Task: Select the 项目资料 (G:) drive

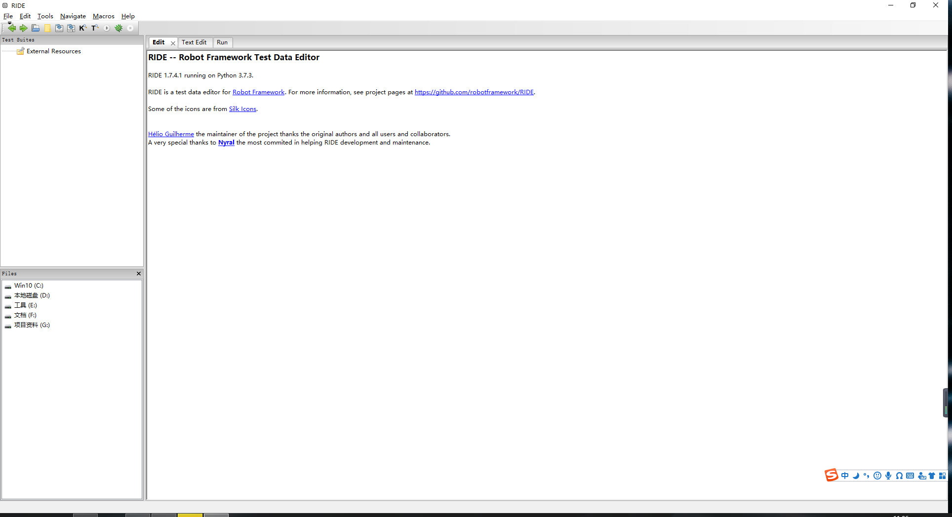Action: [32, 325]
